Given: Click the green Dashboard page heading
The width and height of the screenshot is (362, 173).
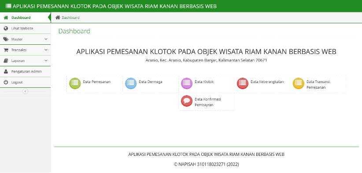Looking at the screenshot, I should [x=74, y=31].
